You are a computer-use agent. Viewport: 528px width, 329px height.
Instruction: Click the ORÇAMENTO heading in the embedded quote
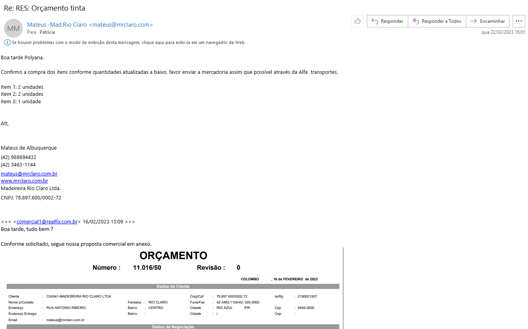coord(173,256)
